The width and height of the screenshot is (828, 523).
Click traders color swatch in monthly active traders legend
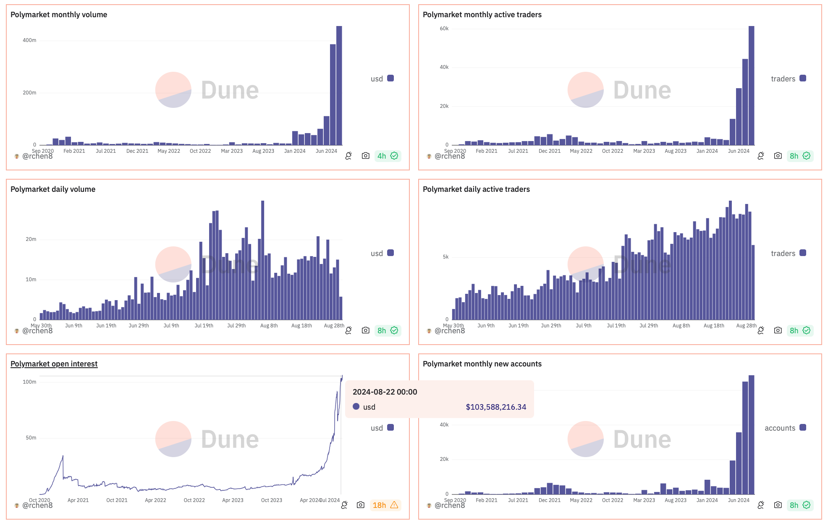coord(803,78)
